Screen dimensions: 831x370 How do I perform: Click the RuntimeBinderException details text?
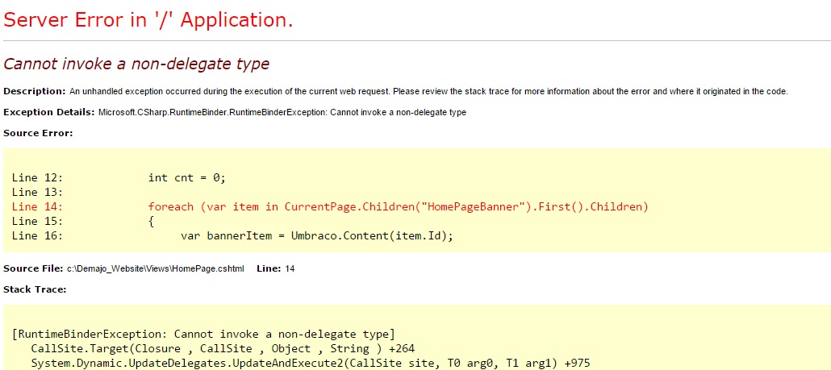pyautogui.click(x=282, y=113)
